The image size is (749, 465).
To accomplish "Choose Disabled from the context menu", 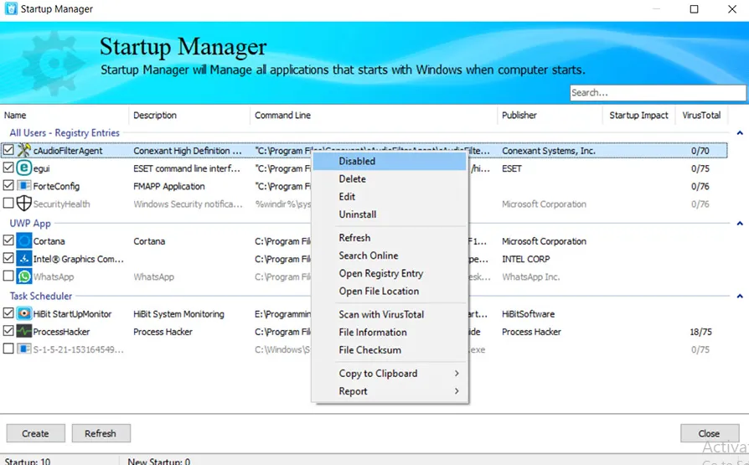I will 390,161.
